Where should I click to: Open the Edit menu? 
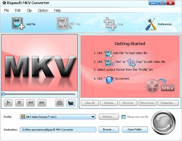point(18,10)
